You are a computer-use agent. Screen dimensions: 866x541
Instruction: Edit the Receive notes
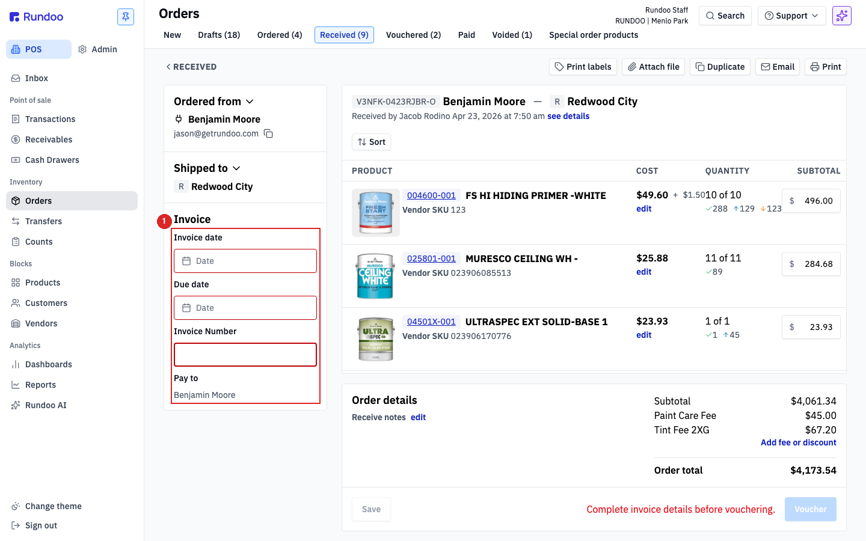point(418,417)
